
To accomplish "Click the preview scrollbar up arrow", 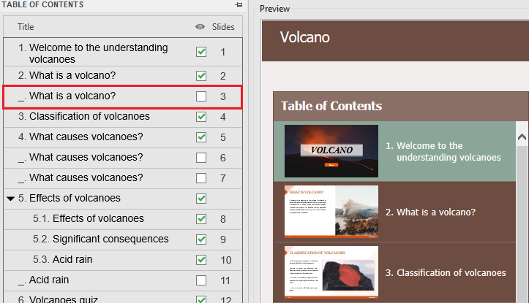I will click(522, 137).
